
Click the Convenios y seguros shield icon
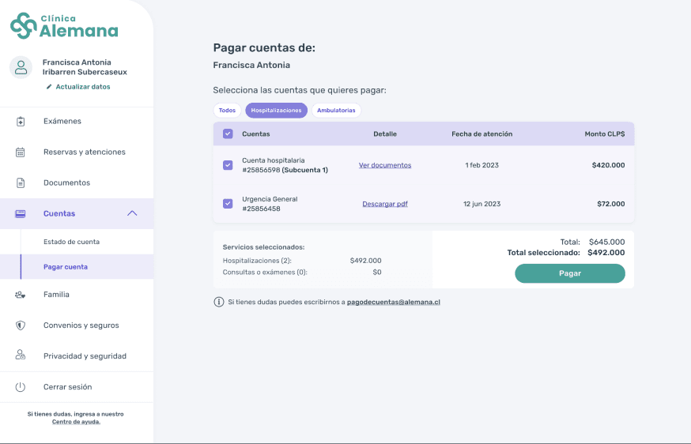pyautogui.click(x=21, y=325)
